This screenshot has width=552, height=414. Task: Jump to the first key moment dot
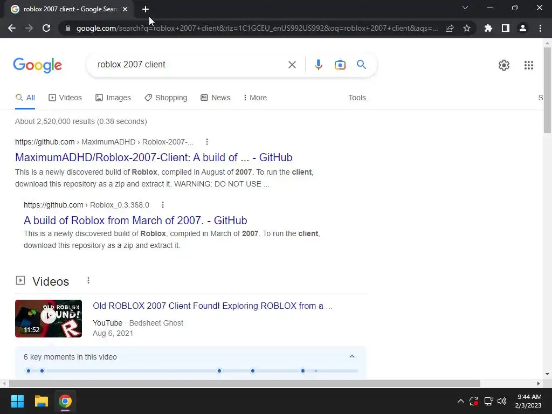(29, 371)
